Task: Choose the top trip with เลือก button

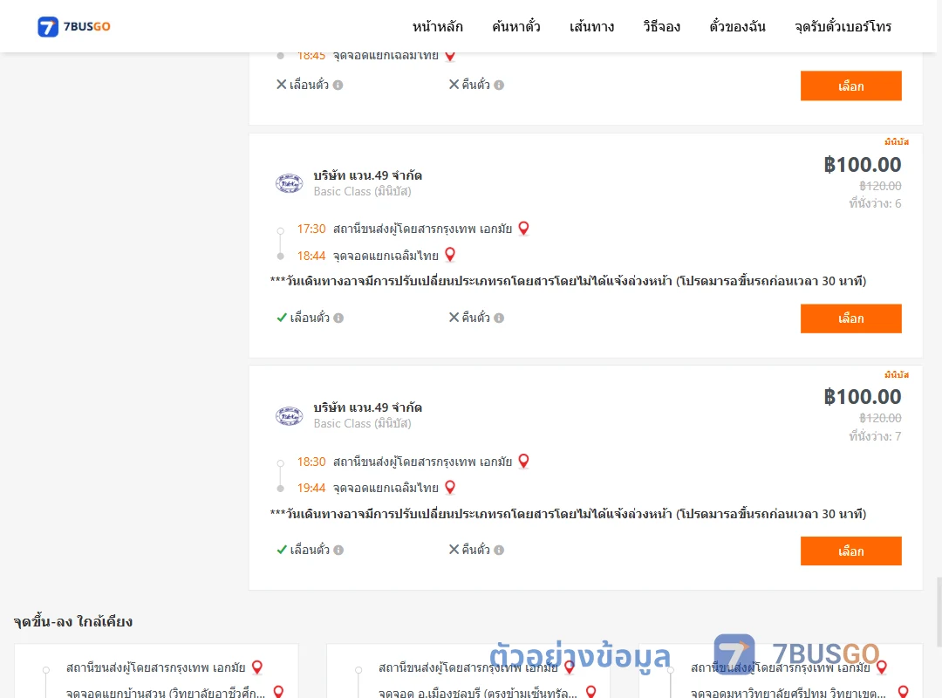Action: pyautogui.click(x=850, y=86)
